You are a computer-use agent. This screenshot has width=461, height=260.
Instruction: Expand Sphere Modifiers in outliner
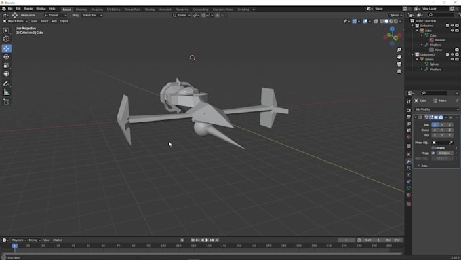click(422, 69)
